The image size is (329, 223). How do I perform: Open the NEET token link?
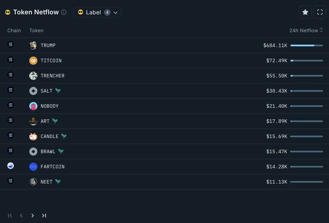46,182
